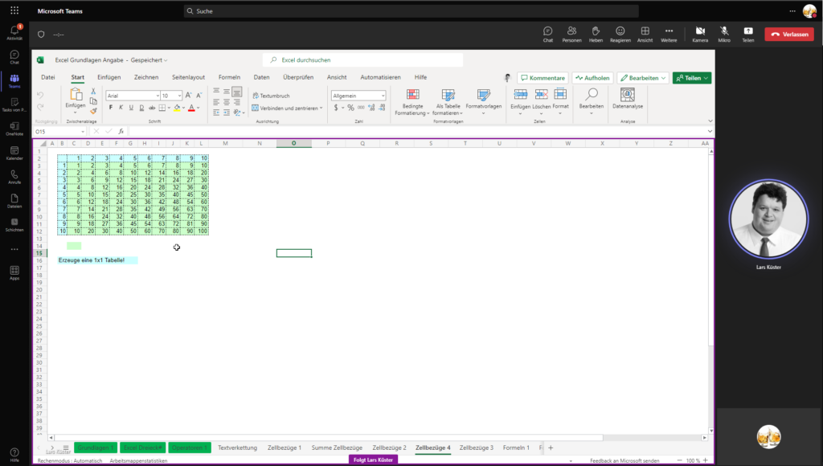Leave the meeting with Verlassen
Viewport: 823px width, 466px height.
tap(789, 34)
